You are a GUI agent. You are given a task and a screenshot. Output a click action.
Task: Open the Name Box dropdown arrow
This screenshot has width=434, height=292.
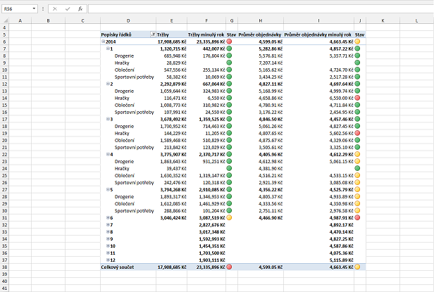coord(34,9)
